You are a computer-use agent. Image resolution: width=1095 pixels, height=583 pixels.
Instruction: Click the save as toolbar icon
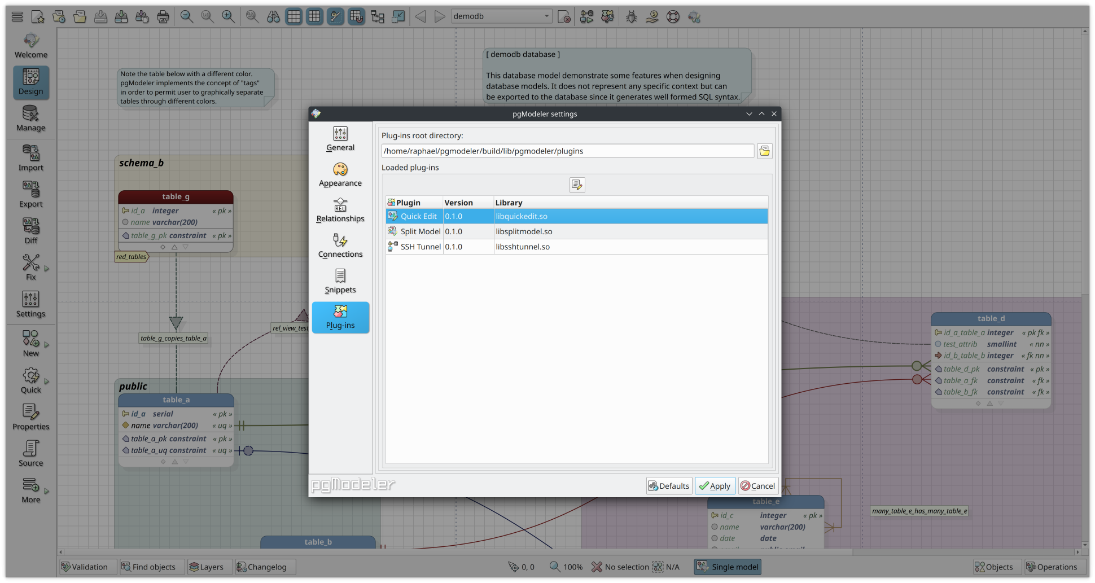(x=121, y=16)
